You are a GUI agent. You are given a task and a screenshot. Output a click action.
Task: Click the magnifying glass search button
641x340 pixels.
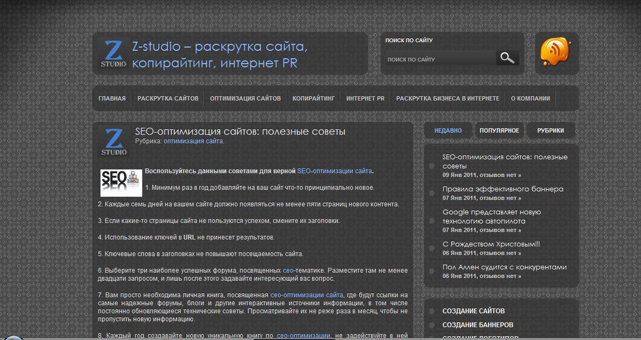[x=507, y=58]
